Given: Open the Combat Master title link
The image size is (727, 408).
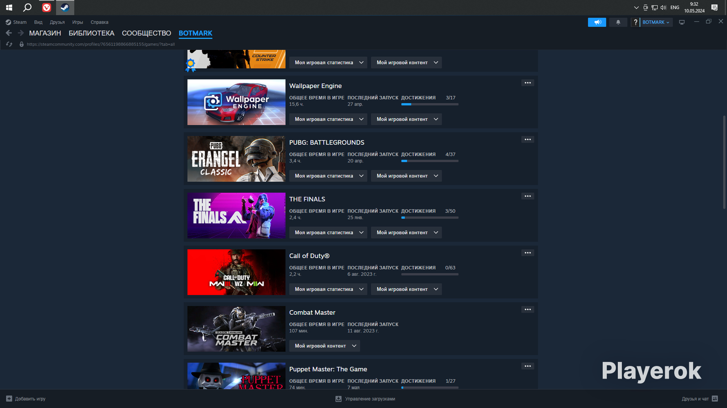Looking at the screenshot, I should [x=312, y=313].
